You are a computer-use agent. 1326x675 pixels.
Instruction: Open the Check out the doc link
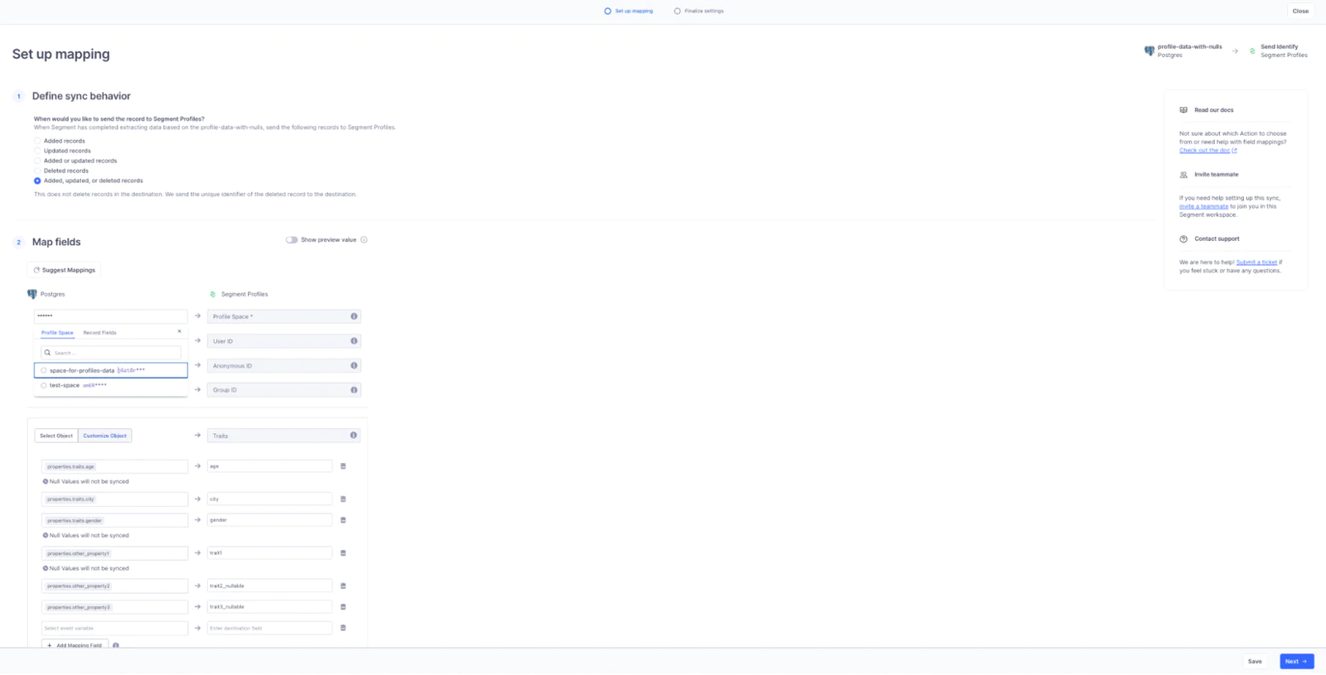(x=1204, y=151)
